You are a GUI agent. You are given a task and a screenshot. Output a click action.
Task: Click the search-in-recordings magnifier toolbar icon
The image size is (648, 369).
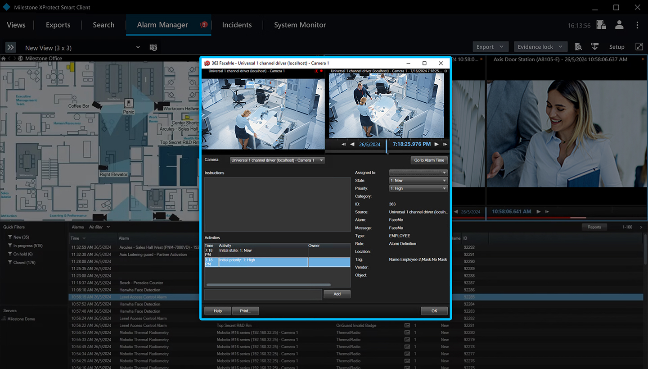[x=578, y=47]
